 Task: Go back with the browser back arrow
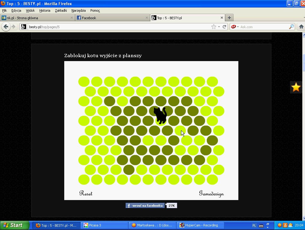[6, 27]
